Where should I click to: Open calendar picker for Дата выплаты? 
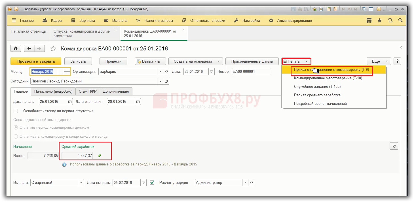click(x=143, y=183)
